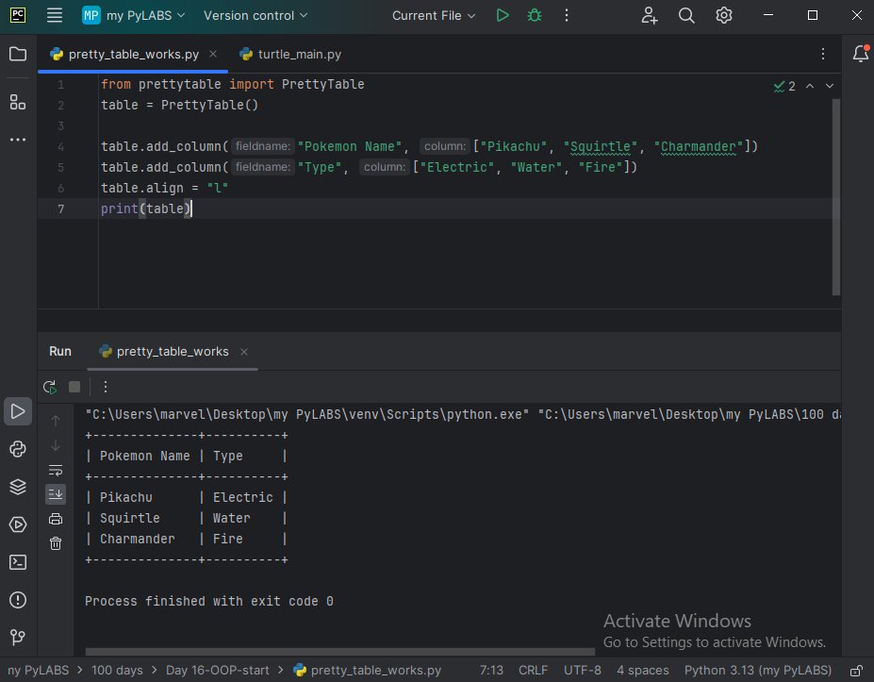Screen dimensions: 874x682
Task: Switch to pretty_table_works.py editor tab
Action: pyautogui.click(x=133, y=54)
